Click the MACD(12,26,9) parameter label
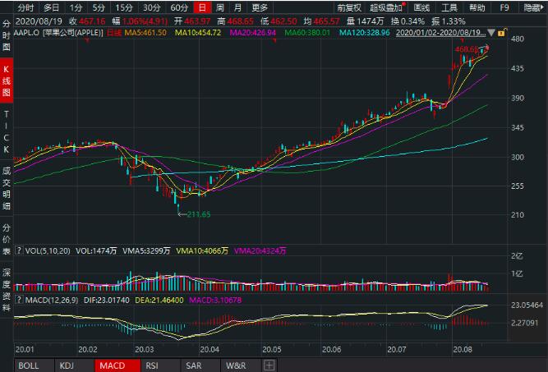 pyautogui.click(x=52, y=300)
